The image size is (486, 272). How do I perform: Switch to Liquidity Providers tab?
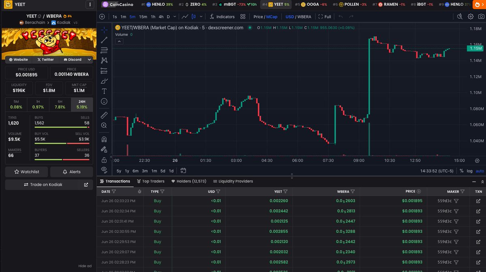(233, 181)
